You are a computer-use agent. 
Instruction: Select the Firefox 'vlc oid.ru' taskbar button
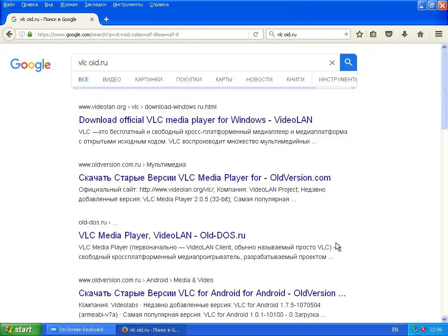[x=151, y=329]
